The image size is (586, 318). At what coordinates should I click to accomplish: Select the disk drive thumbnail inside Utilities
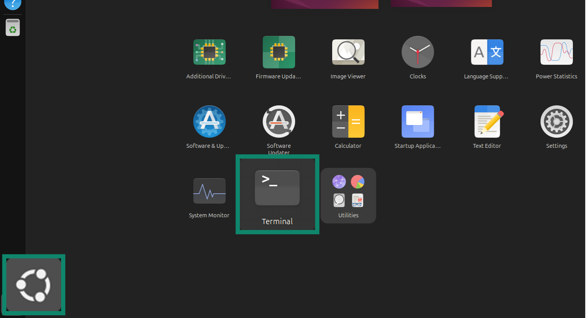pyautogui.click(x=339, y=200)
